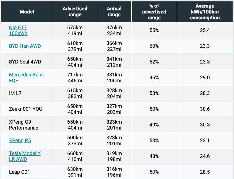The height and width of the screenshot is (179, 234).
Task: Click the 55% value for Nio ET7
Action: (x=154, y=30)
